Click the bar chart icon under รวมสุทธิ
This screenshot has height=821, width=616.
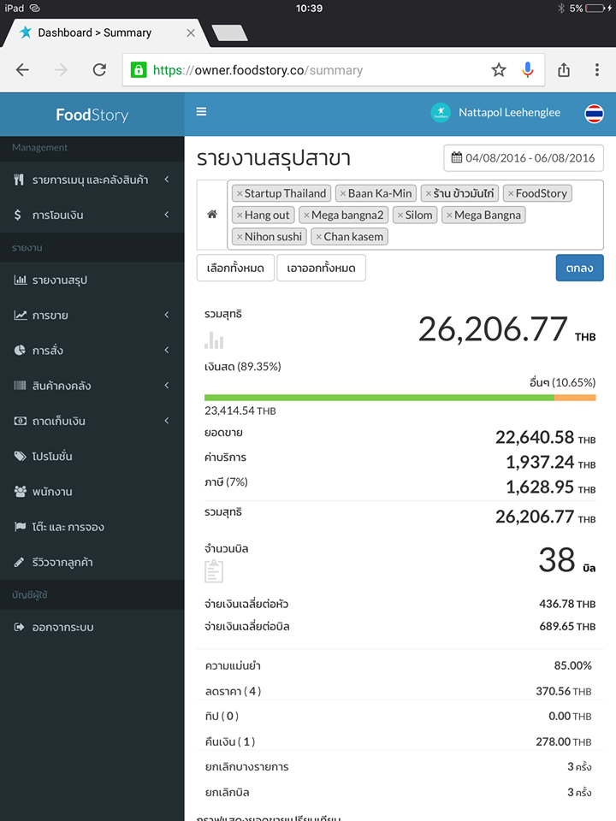pos(214,340)
